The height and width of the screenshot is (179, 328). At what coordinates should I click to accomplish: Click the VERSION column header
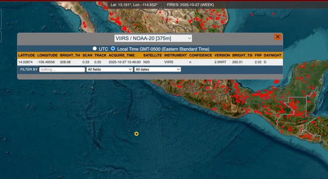[222, 55]
